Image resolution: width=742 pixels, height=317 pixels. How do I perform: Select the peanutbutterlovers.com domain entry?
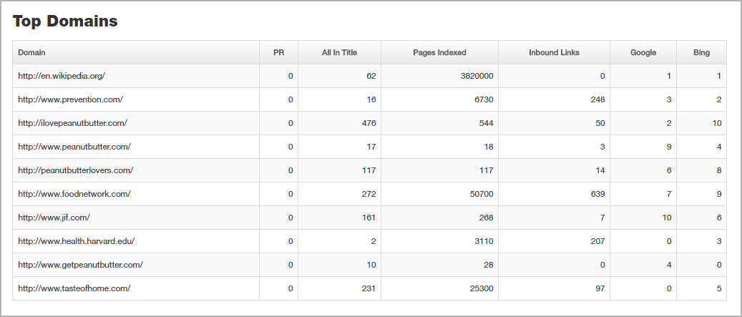coord(76,170)
